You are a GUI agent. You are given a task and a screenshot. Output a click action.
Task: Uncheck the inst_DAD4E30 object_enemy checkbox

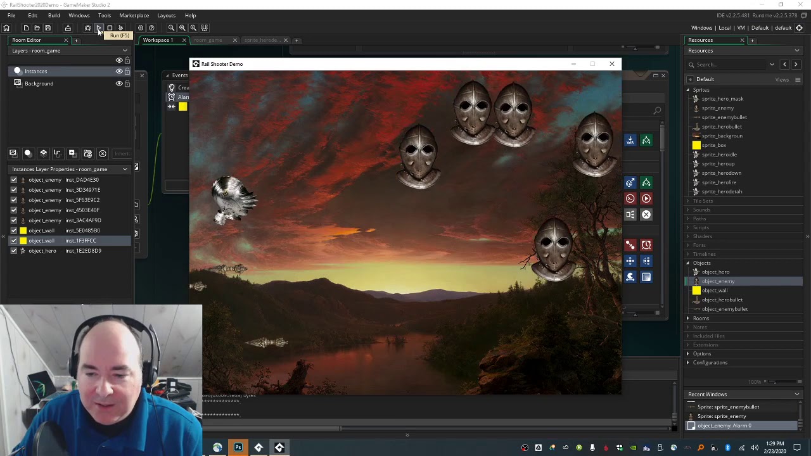(14, 180)
